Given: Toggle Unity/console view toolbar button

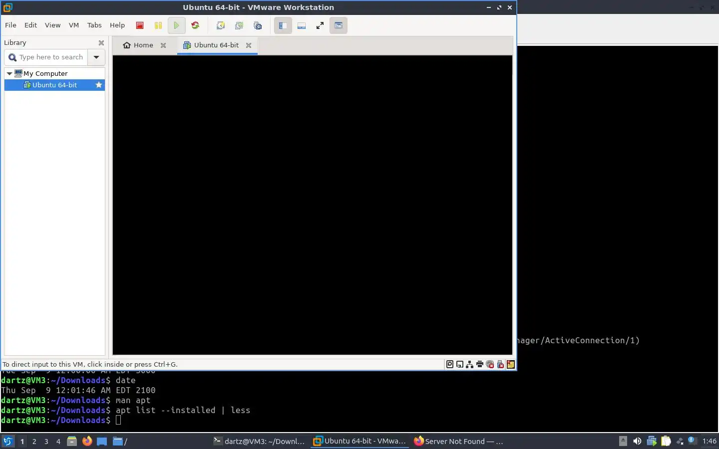Looking at the screenshot, I should [x=339, y=25].
